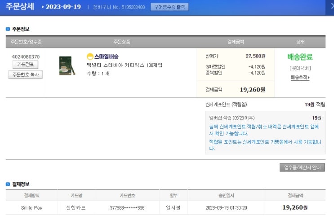Click the 카드번호 column header
This screenshot has width=334, height=219.
[x=127, y=195]
